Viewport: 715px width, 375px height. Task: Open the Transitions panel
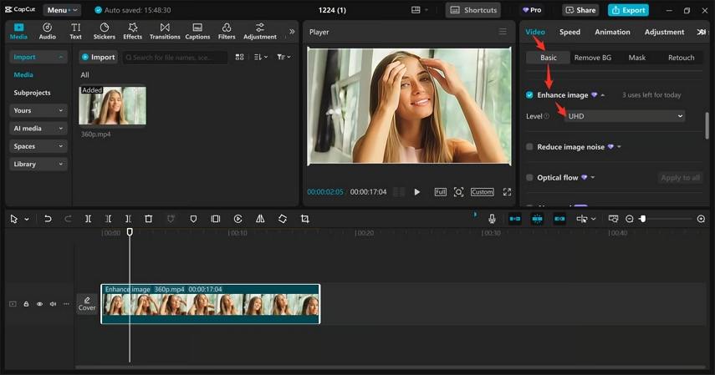coord(165,32)
